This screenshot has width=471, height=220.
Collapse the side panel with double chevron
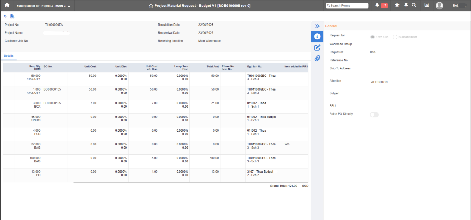click(317, 26)
